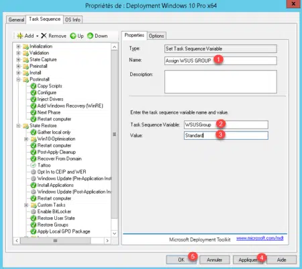Click the disabled Opt In to CEIP icon
Viewport: 302px width, 269px height.
point(34,172)
